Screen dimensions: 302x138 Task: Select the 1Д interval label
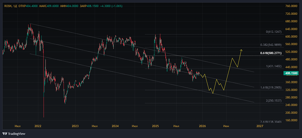coord(14,6)
